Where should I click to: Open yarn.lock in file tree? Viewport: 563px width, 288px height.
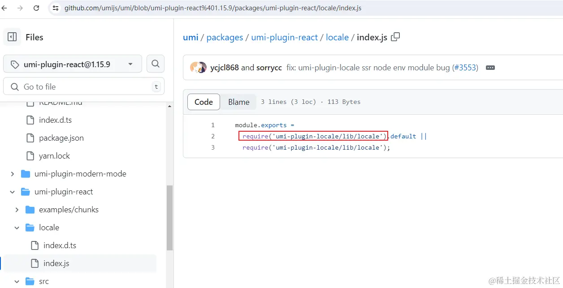[x=54, y=156]
